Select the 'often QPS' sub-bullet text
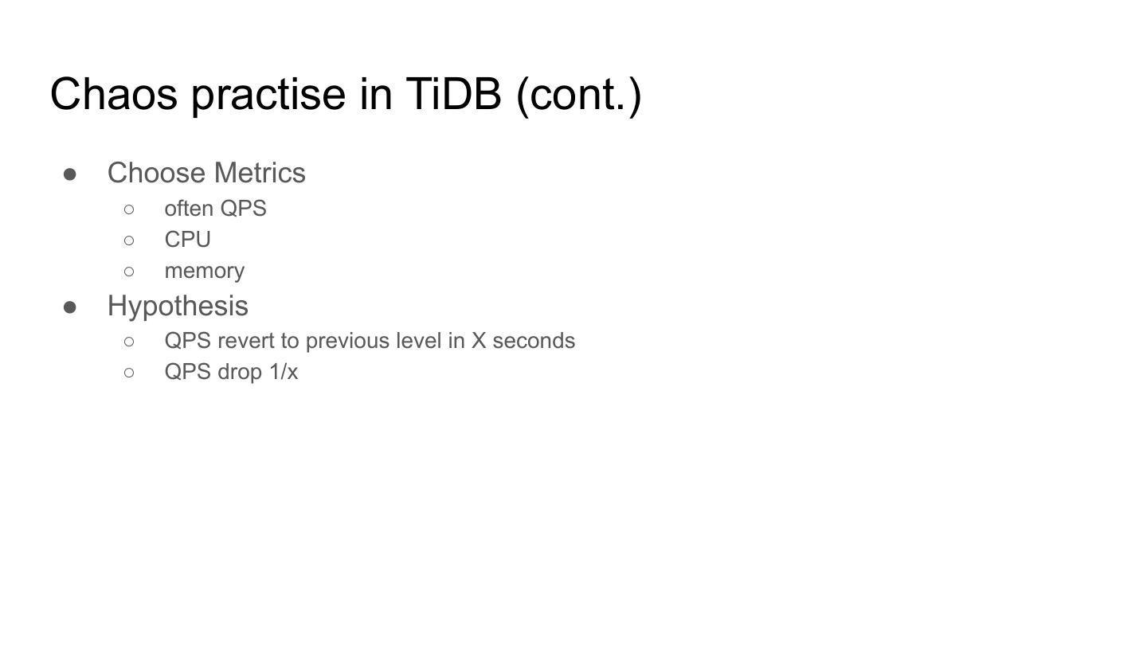Screen dimensions: 1147x645 [x=215, y=209]
